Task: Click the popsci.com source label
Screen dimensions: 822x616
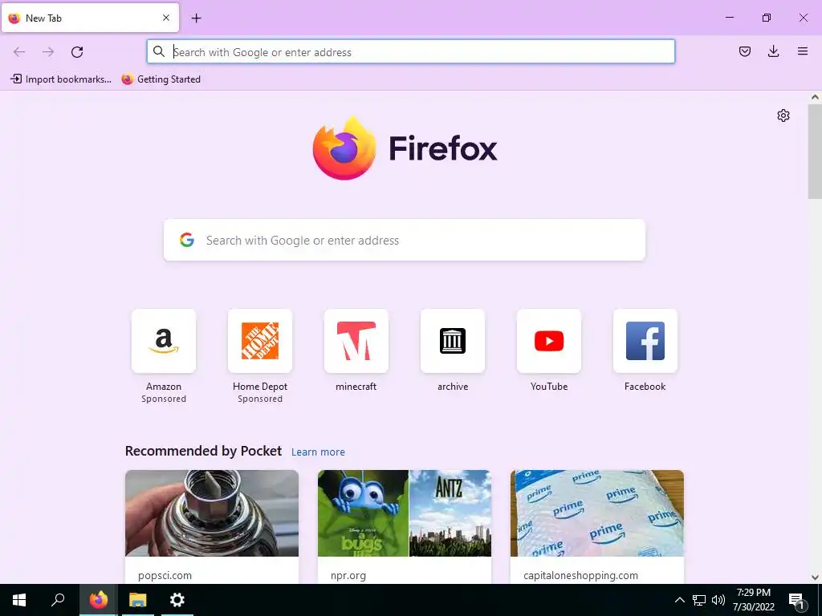Action: [x=165, y=575]
